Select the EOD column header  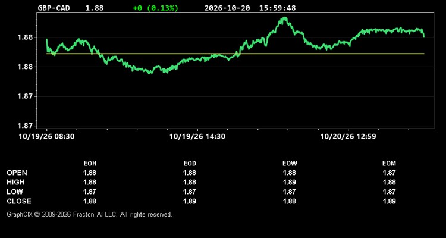[x=190, y=164]
